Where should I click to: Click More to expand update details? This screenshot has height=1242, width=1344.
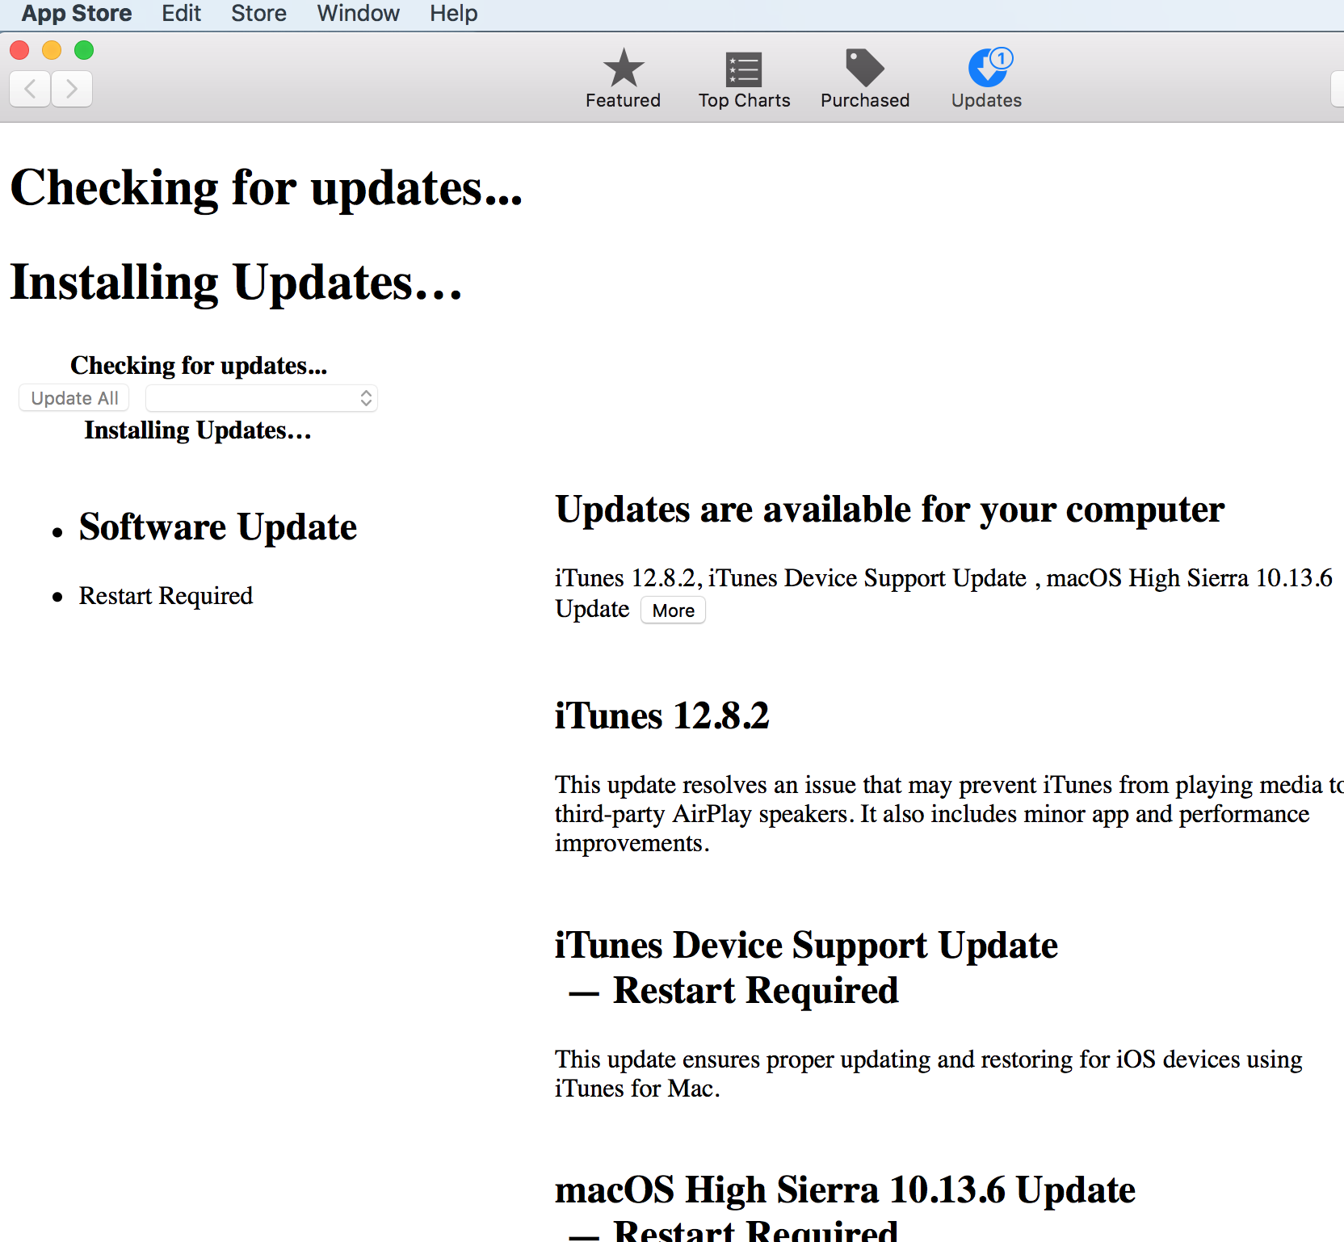(x=673, y=611)
